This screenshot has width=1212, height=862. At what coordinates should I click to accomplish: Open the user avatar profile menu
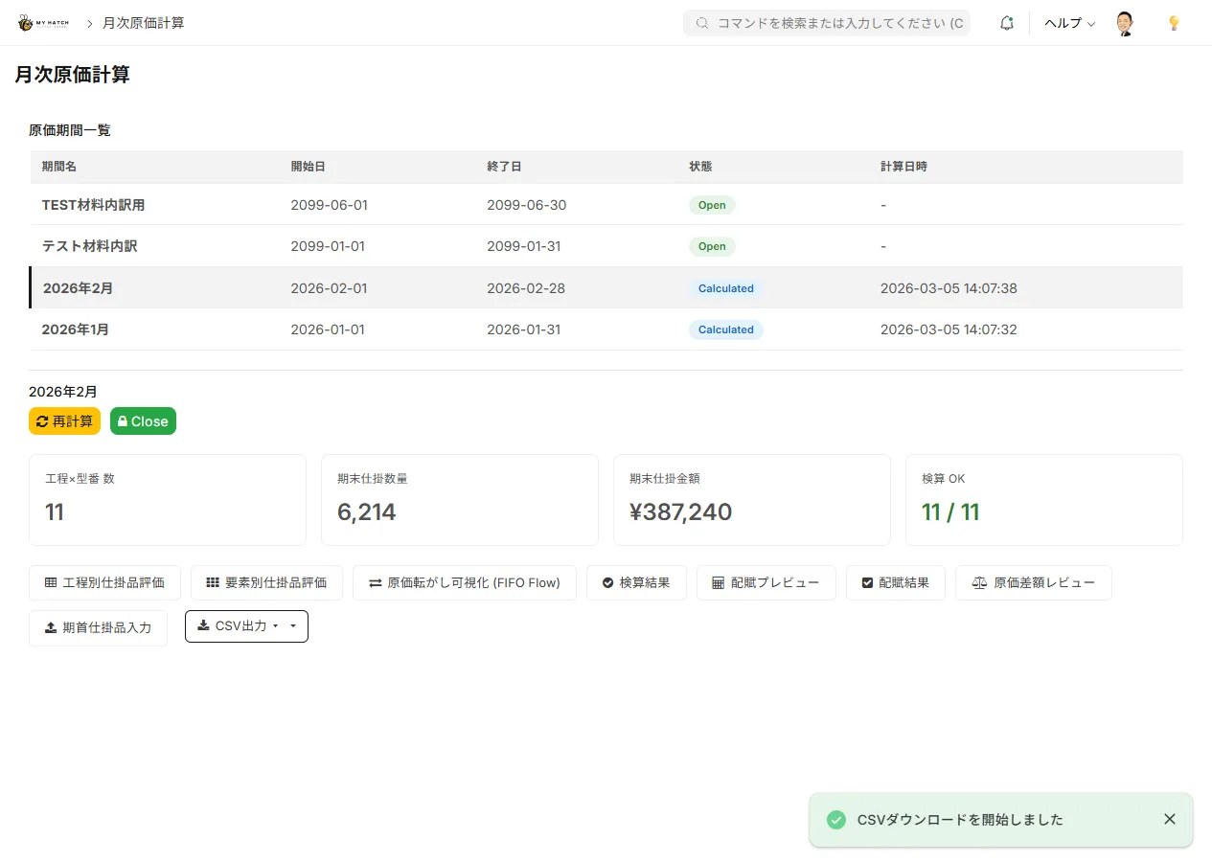click(1126, 23)
